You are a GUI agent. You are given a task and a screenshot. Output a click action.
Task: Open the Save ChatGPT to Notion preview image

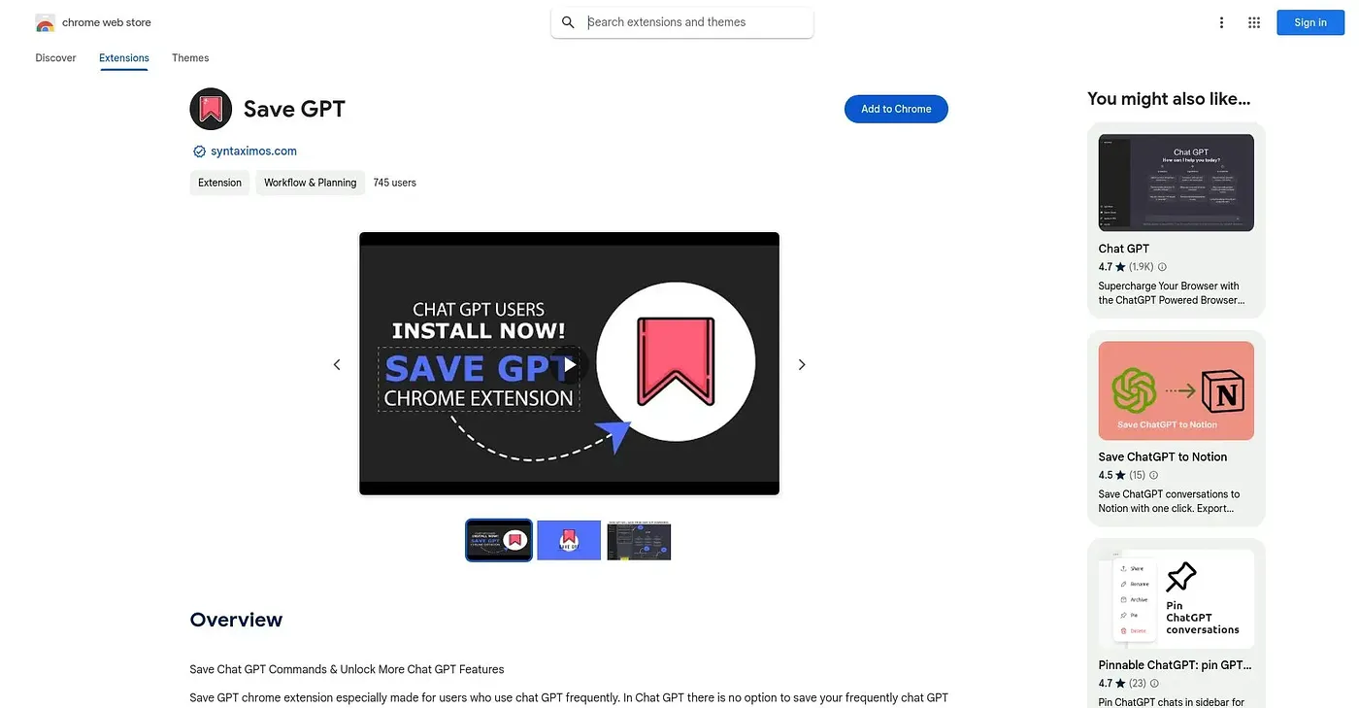[1177, 390]
